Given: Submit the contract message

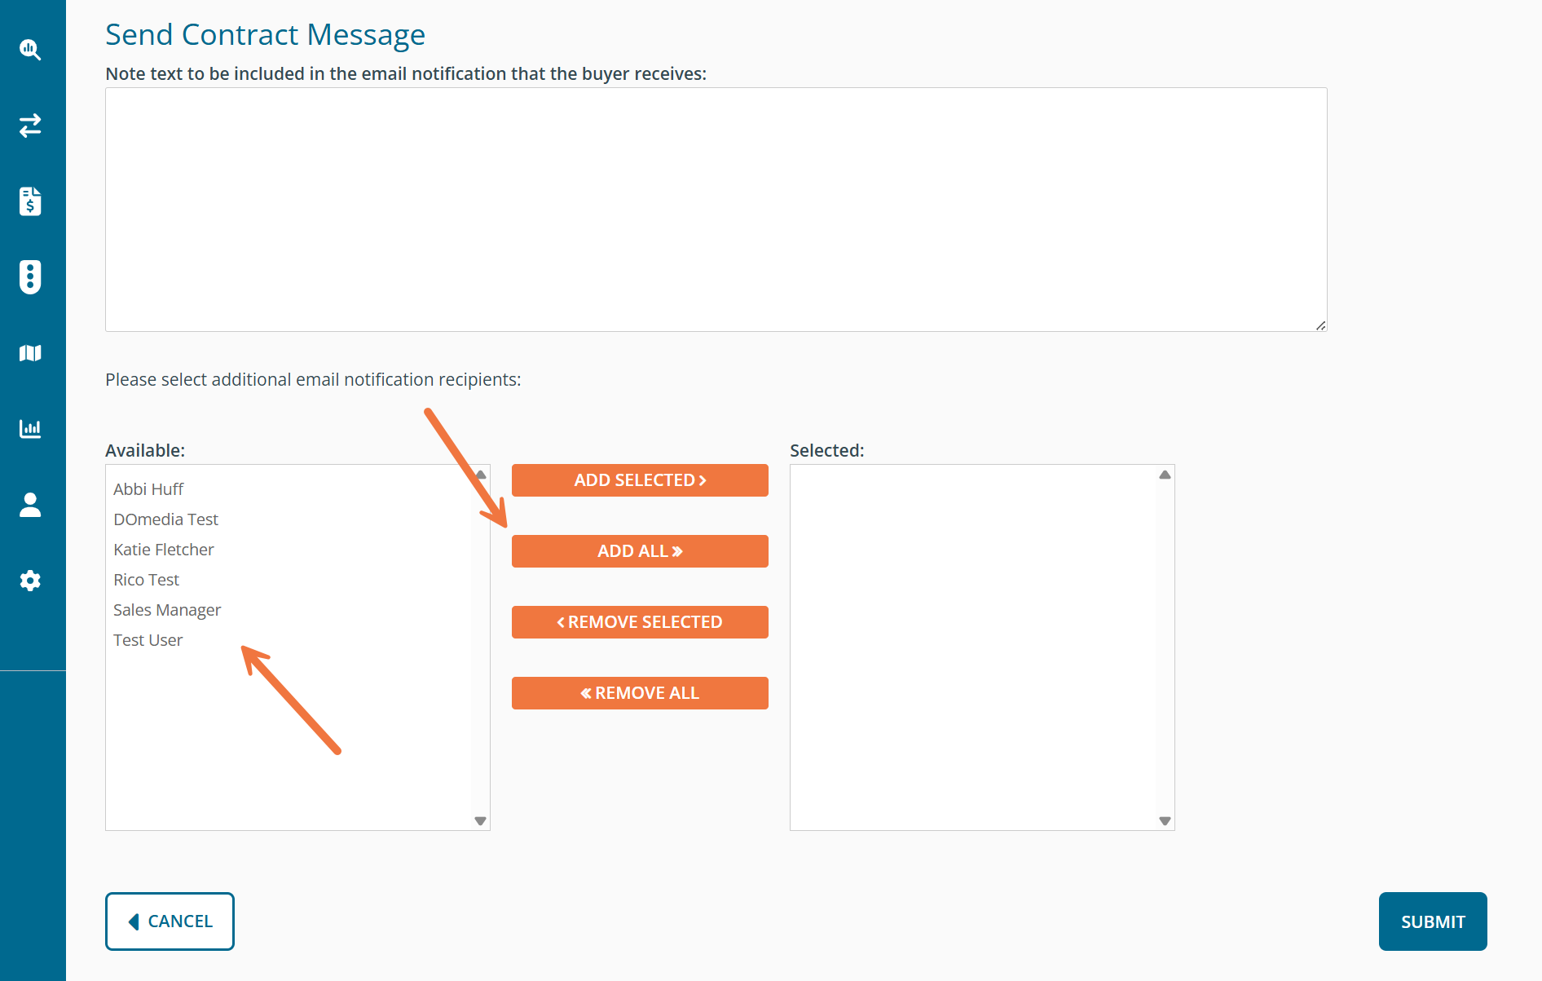Looking at the screenshot, I should (x=1432, y=921).
